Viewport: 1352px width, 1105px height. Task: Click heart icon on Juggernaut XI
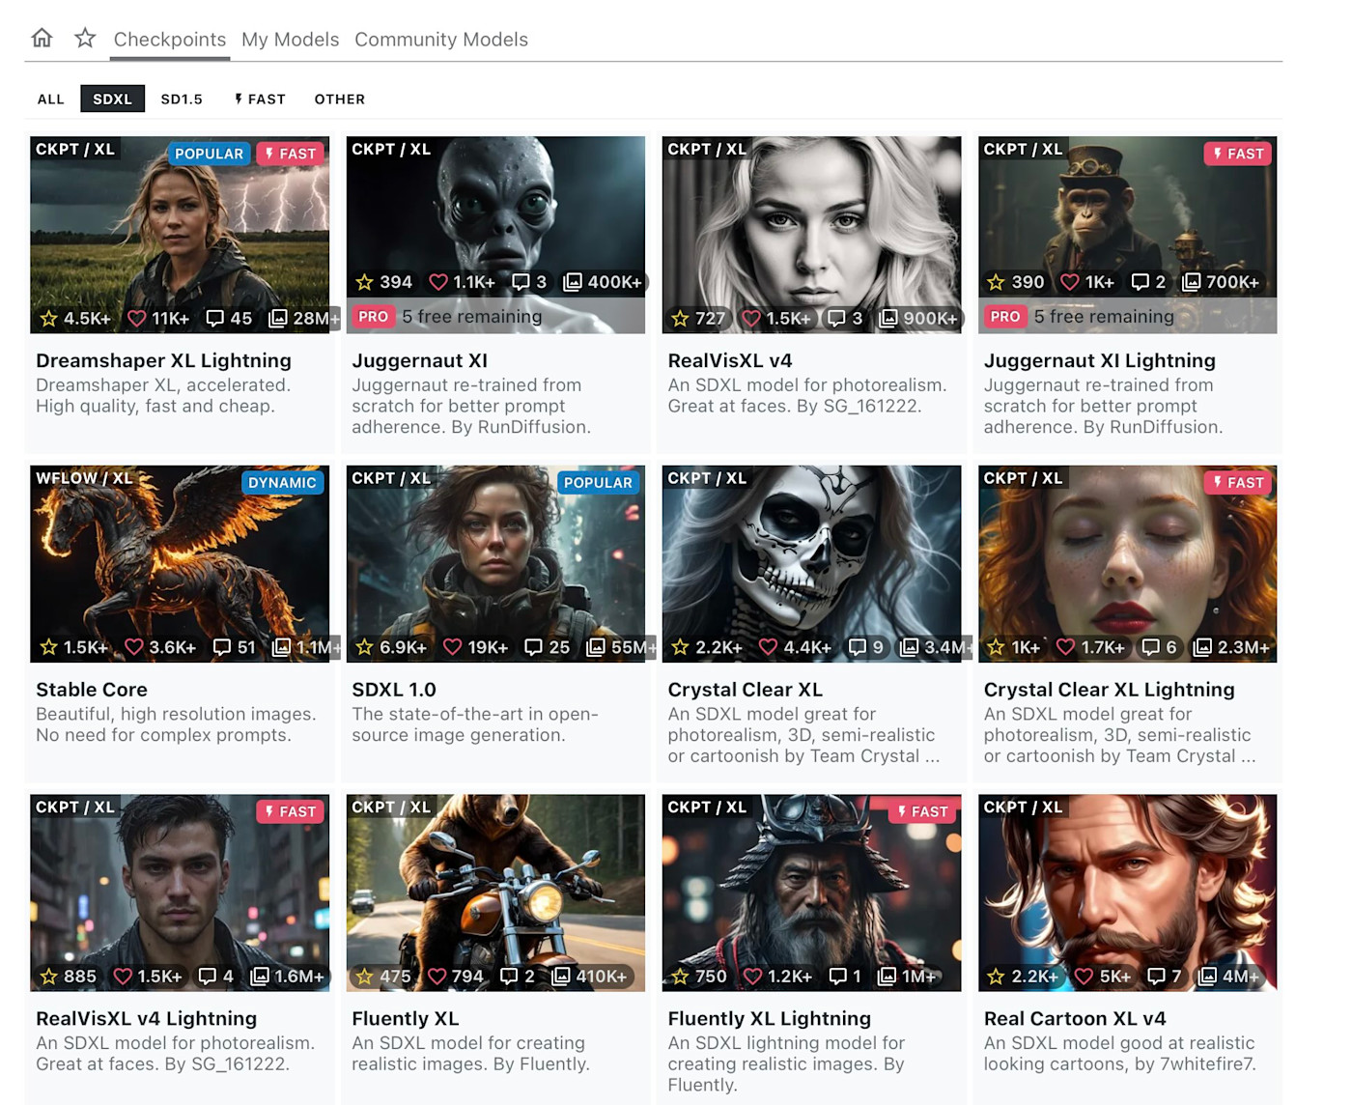click(438, 282)
